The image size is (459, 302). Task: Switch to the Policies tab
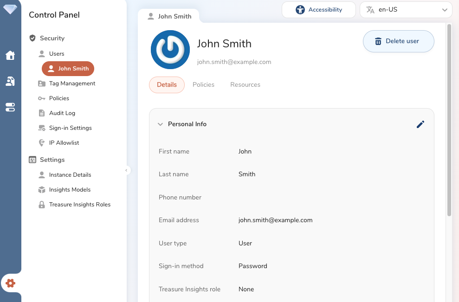pyautogui.click(x=203, y=85)
